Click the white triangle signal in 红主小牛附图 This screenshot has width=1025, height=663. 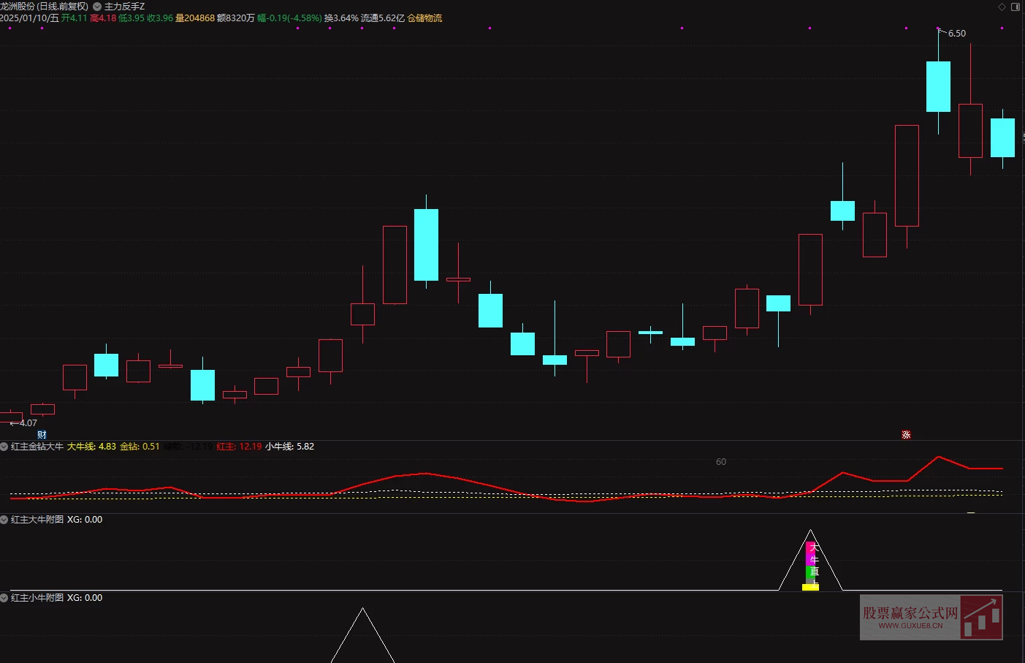[362, 634]
